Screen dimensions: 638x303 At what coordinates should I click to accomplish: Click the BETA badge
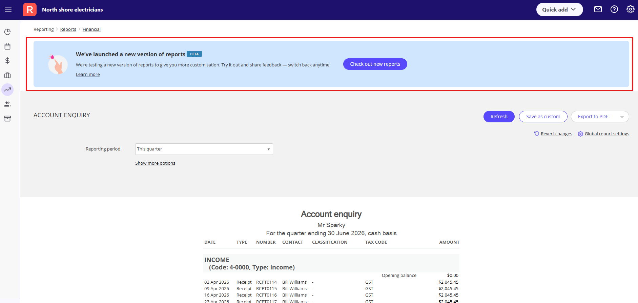click(x=194, y=54)
